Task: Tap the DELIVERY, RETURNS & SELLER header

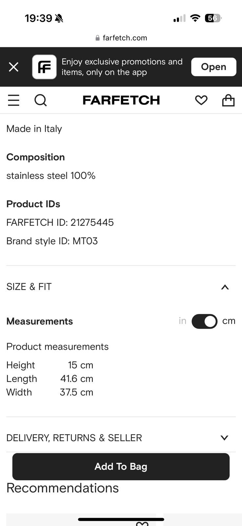Action: [74, 438]
